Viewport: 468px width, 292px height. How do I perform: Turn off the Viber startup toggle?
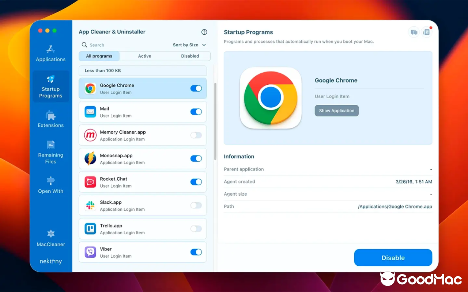pyautogui.click(x=196, y=252)
